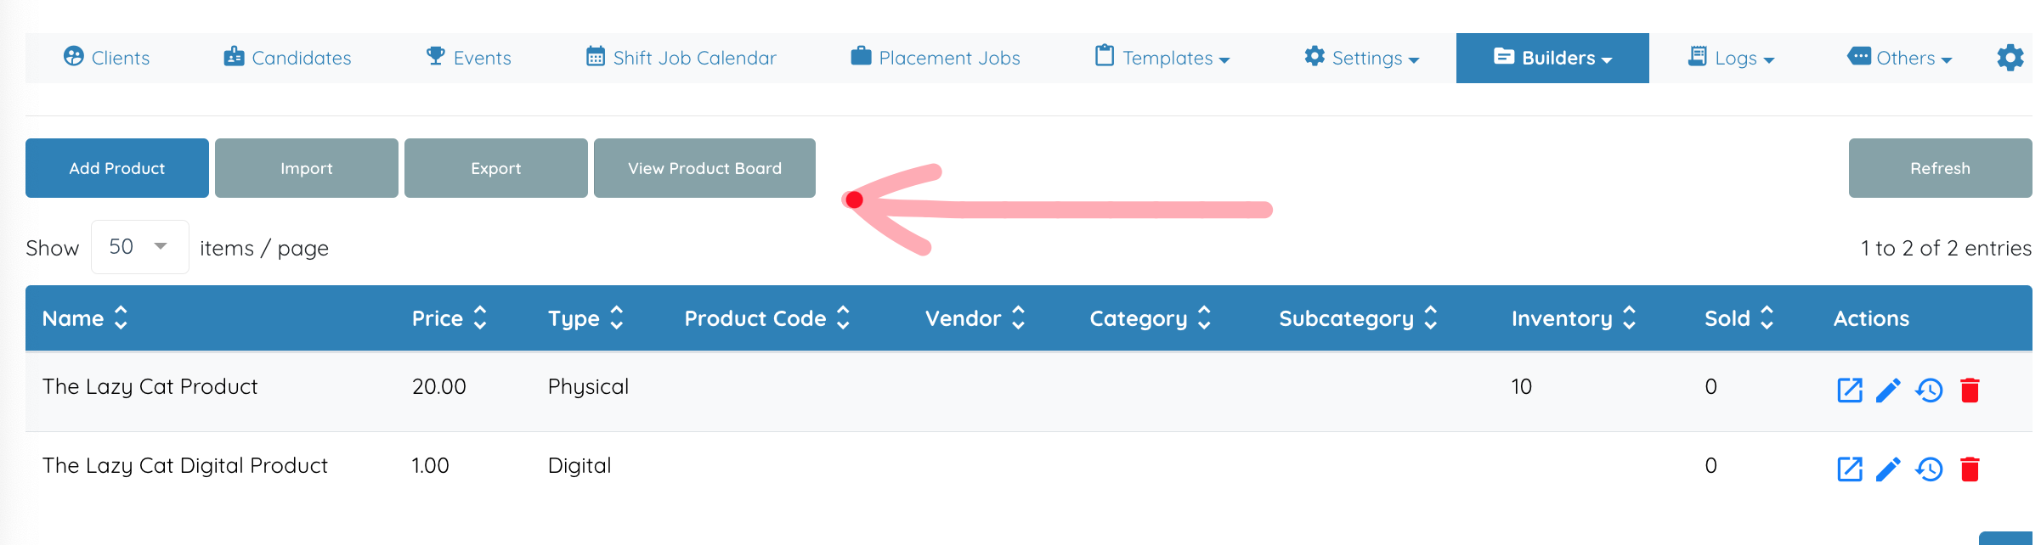Click the gear icon at far right of navbar
This screenshot has height=545, width=2041.
pyautogui.click(x=2010, y=58)
